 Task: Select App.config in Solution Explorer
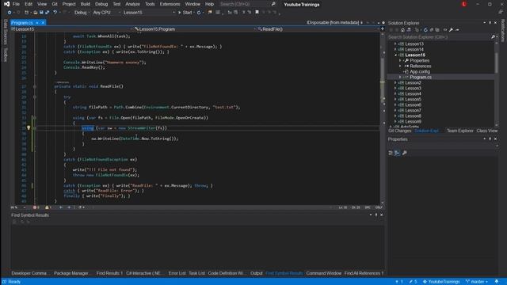pyautogui.click(x=420, y=72)
